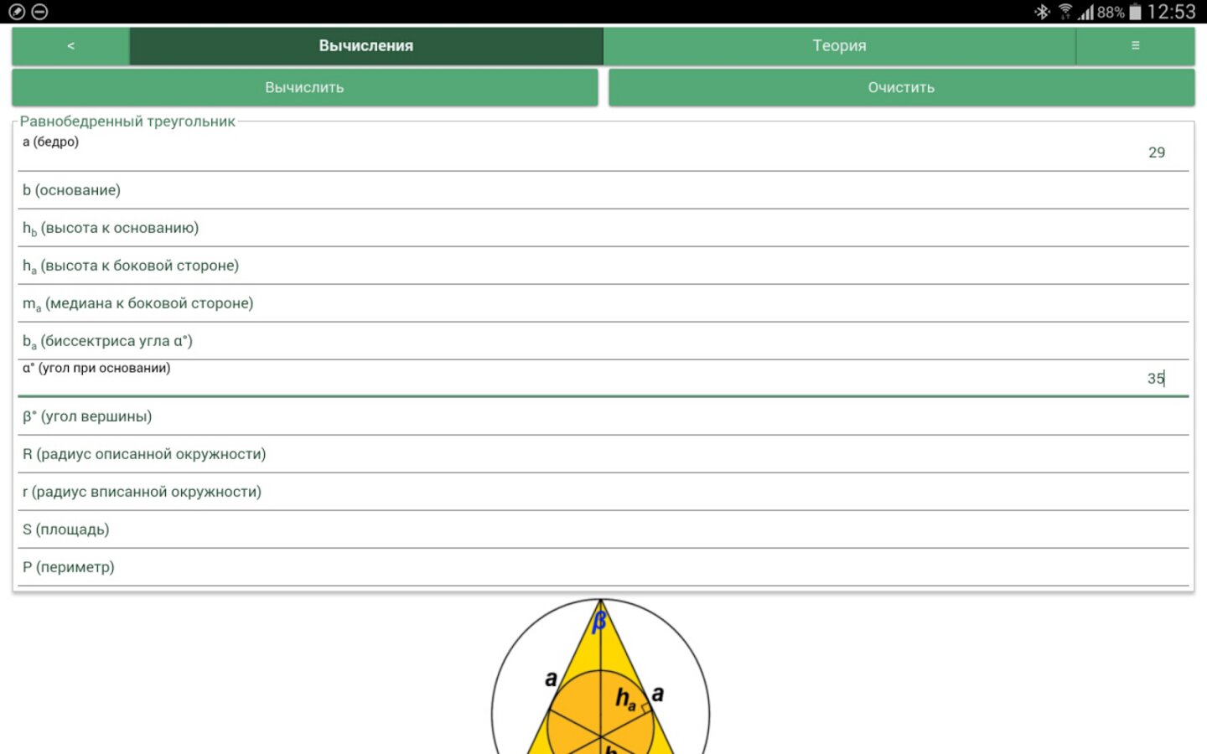
Task: Tap the Wi-Fi status icon
Action: coord(1065,12)
